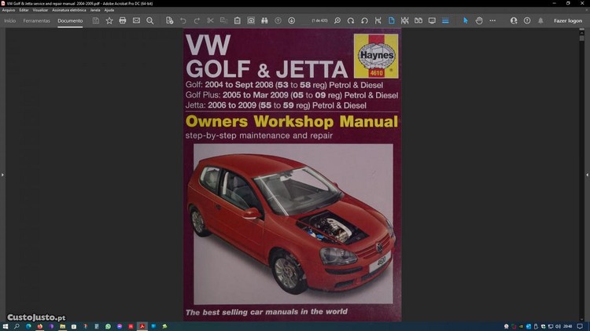Click the Fazer logon button
This screenshot has height=331, width=590.
pos(568,20)
